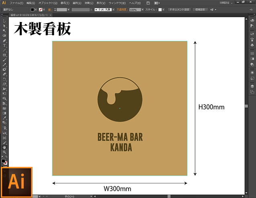Select the Shape Builder tool
This screenshot has height=198, width=256.
coord(4,99)
